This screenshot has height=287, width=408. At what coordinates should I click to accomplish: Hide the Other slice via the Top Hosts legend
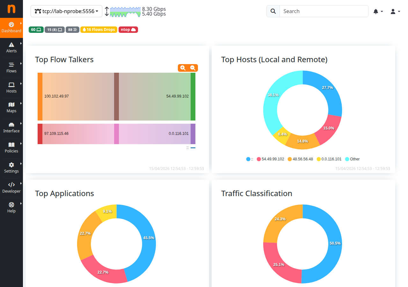[352, 159]
